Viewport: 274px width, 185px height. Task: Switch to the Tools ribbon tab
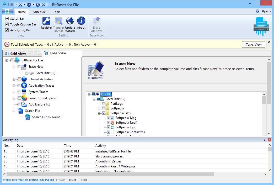coord(57,12)
